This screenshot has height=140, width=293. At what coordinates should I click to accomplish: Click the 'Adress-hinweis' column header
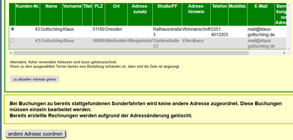(x=196, y=9)
